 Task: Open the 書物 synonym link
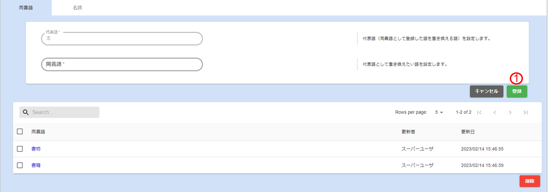pos(36,149)
